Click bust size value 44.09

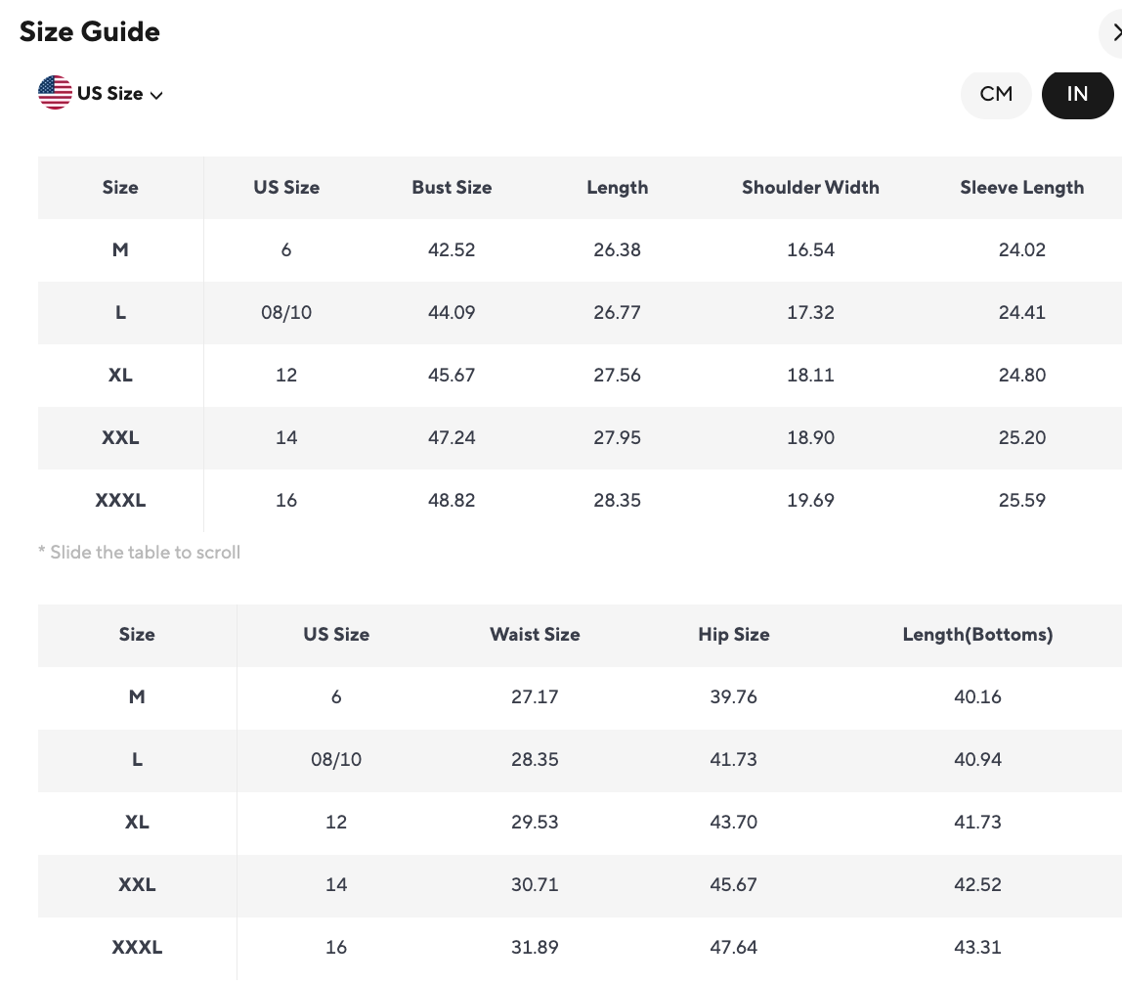click(452, 313)
